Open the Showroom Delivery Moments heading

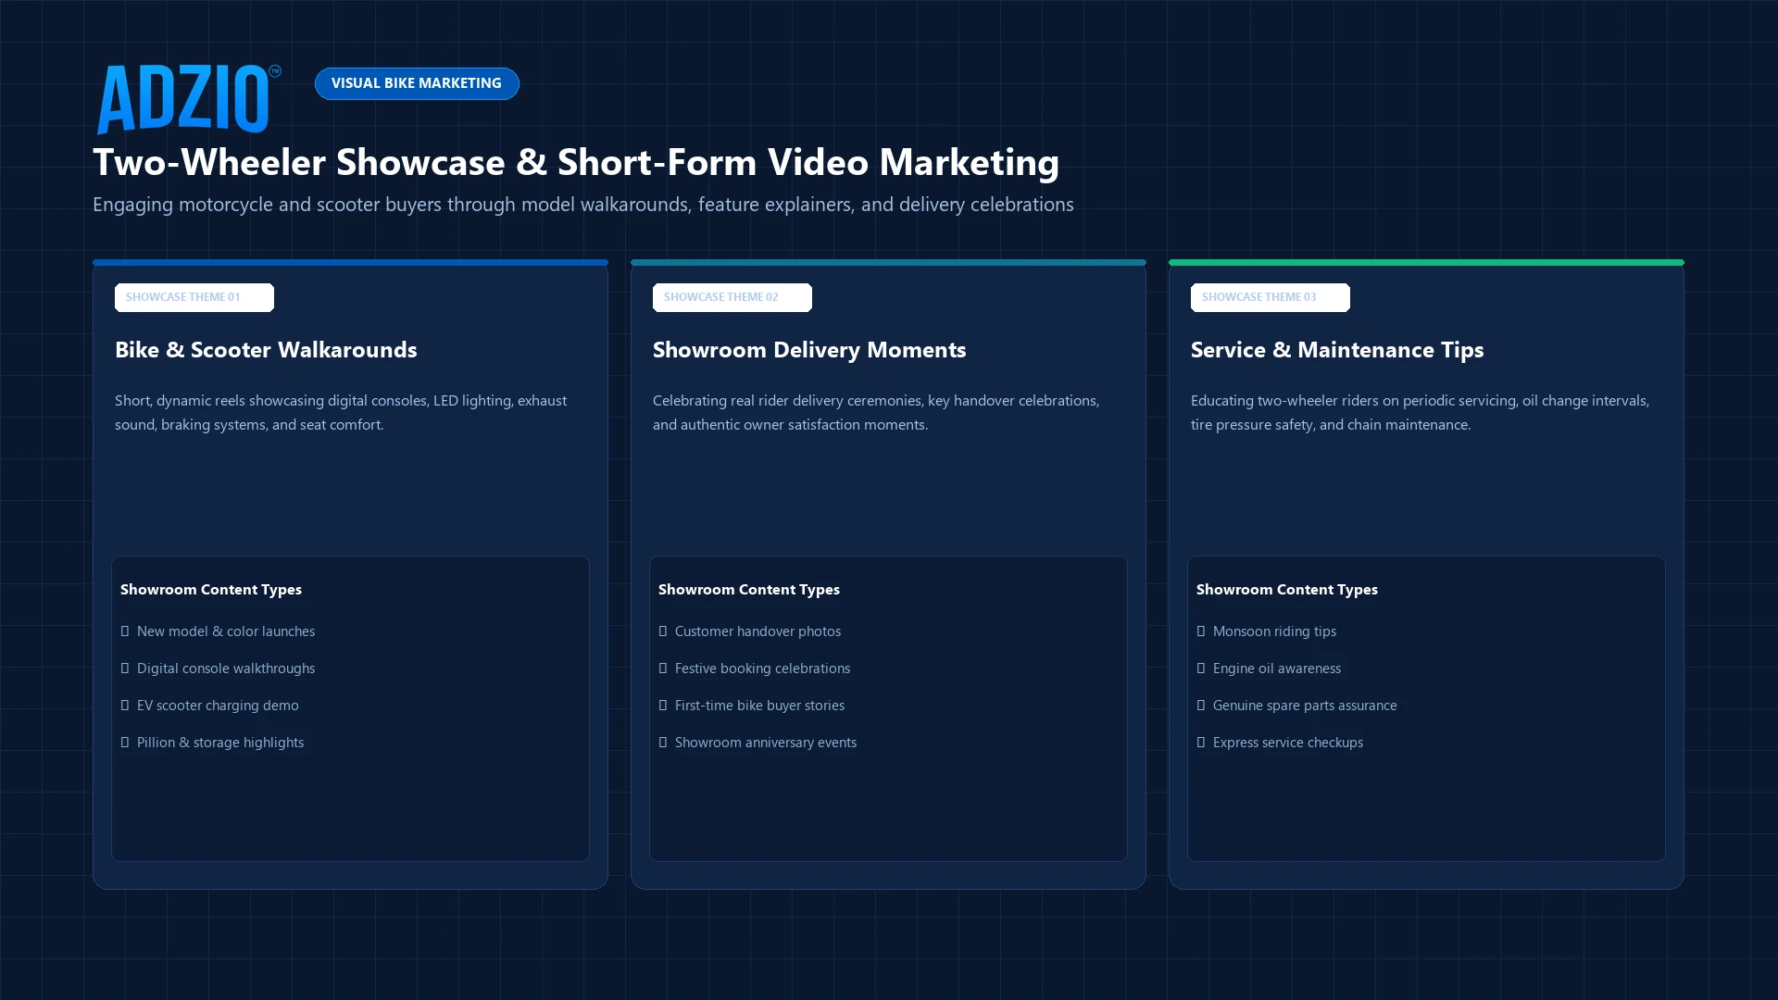[809, 350]
